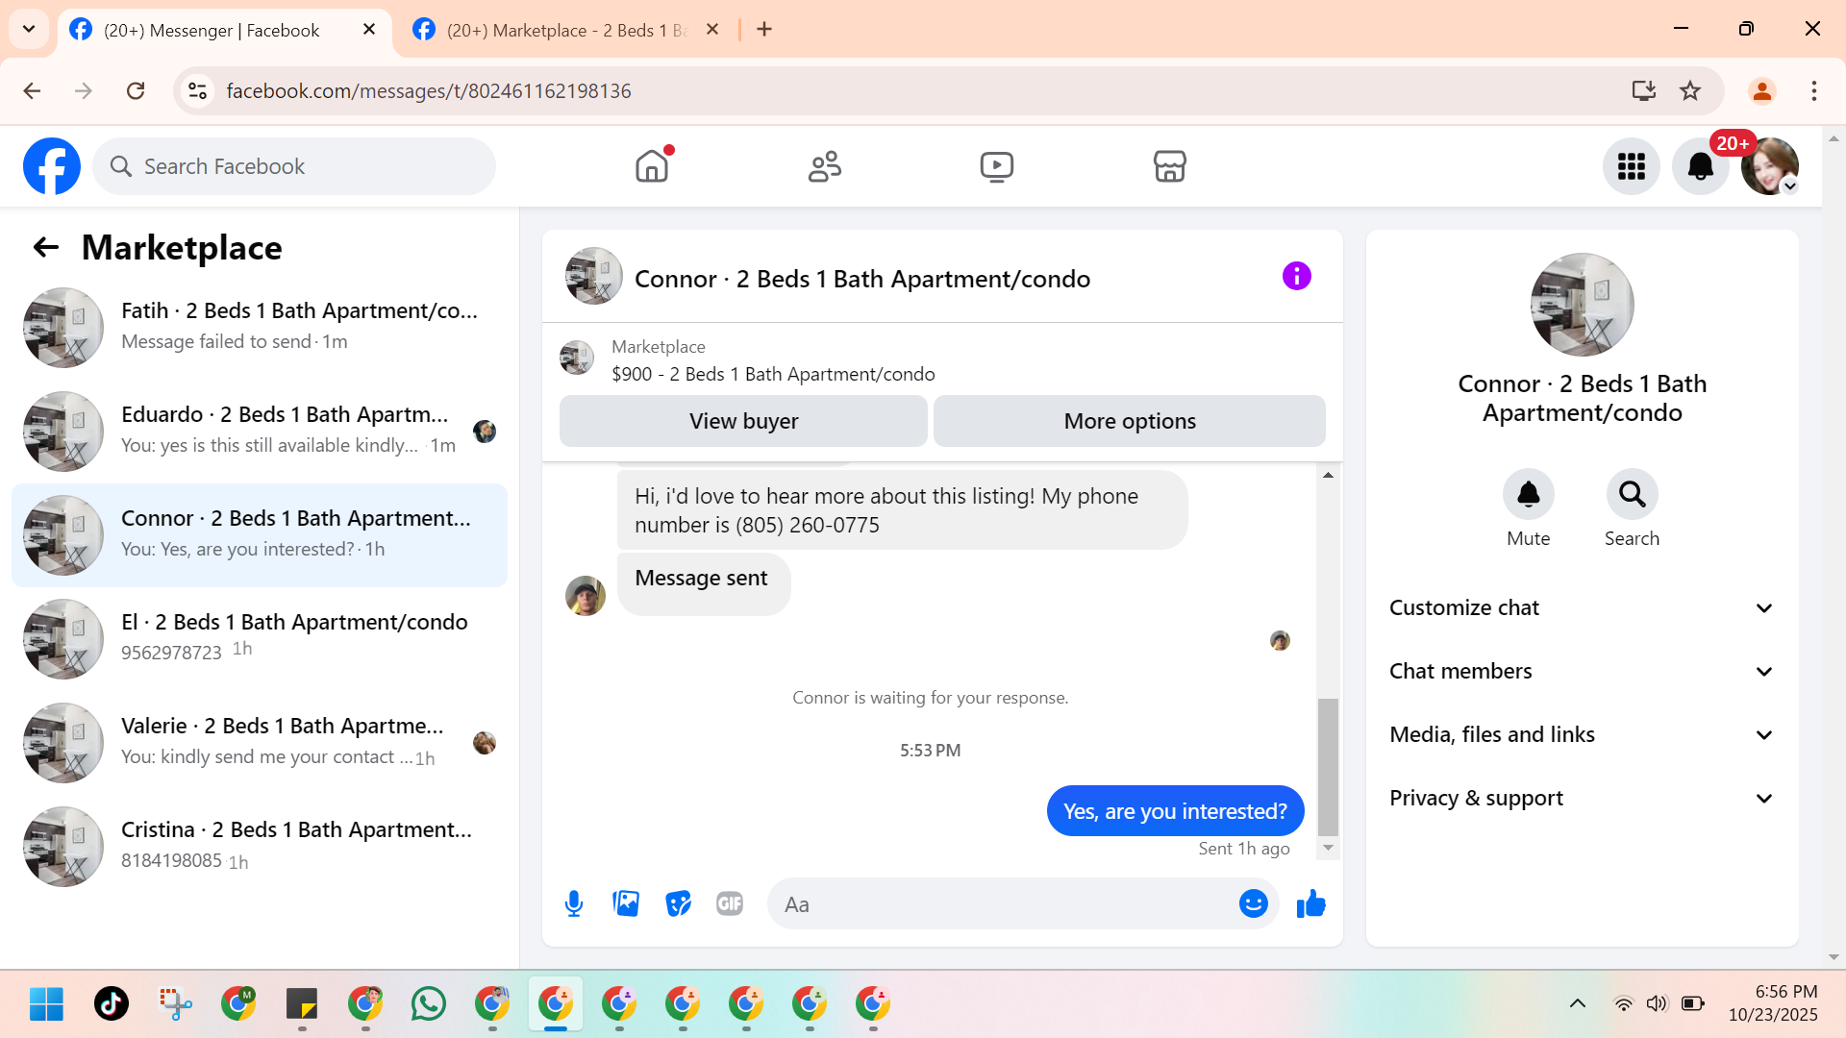This screenshot has height=1038, width=1846.
Task: Open the GIF picker
Action: tap(730, 903)
